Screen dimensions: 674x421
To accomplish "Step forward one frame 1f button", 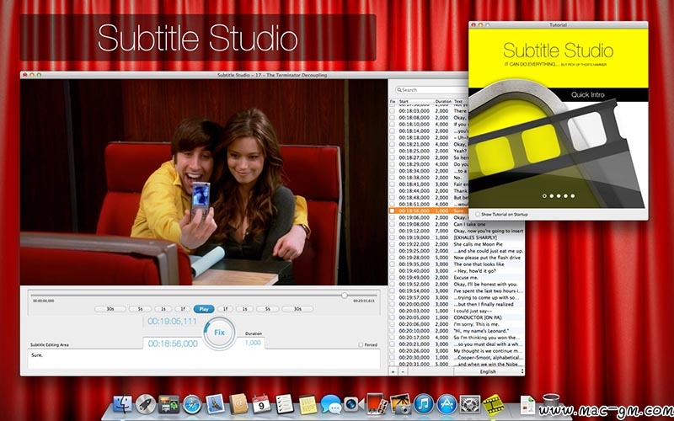I will click(x=225, y=309).
